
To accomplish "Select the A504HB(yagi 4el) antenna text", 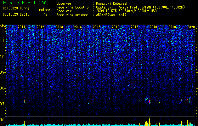I will click(111, 15).
